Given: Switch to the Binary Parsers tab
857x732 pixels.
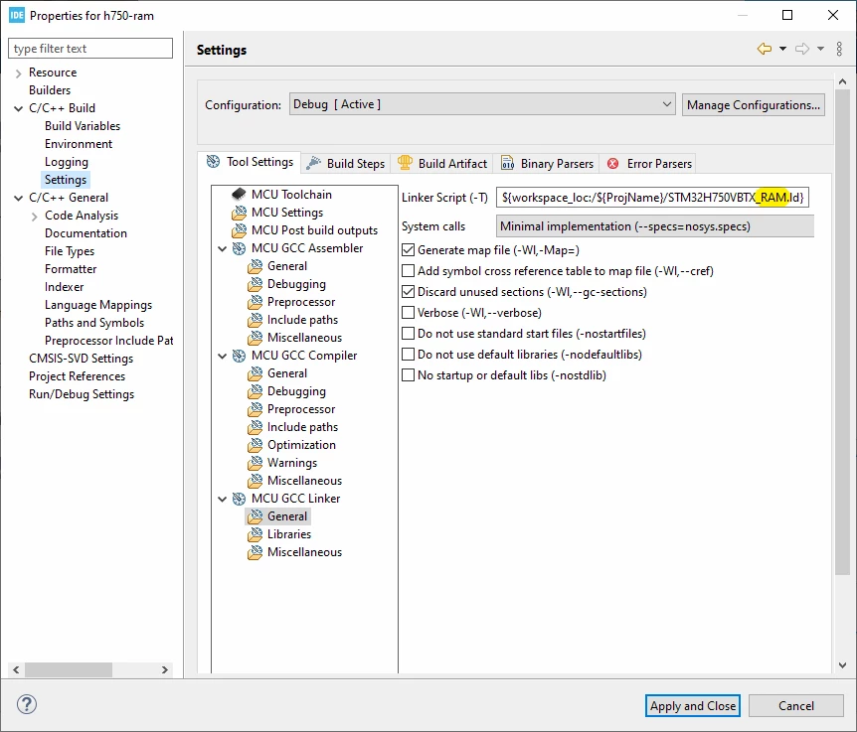Looking at the screenshot, I should [547, 163].
